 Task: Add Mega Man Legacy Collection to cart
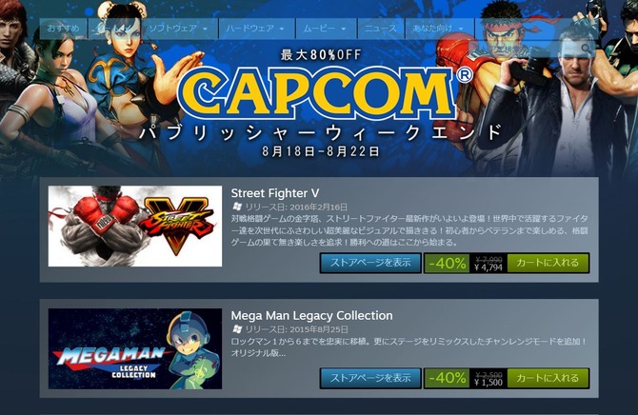click(548, 378)
